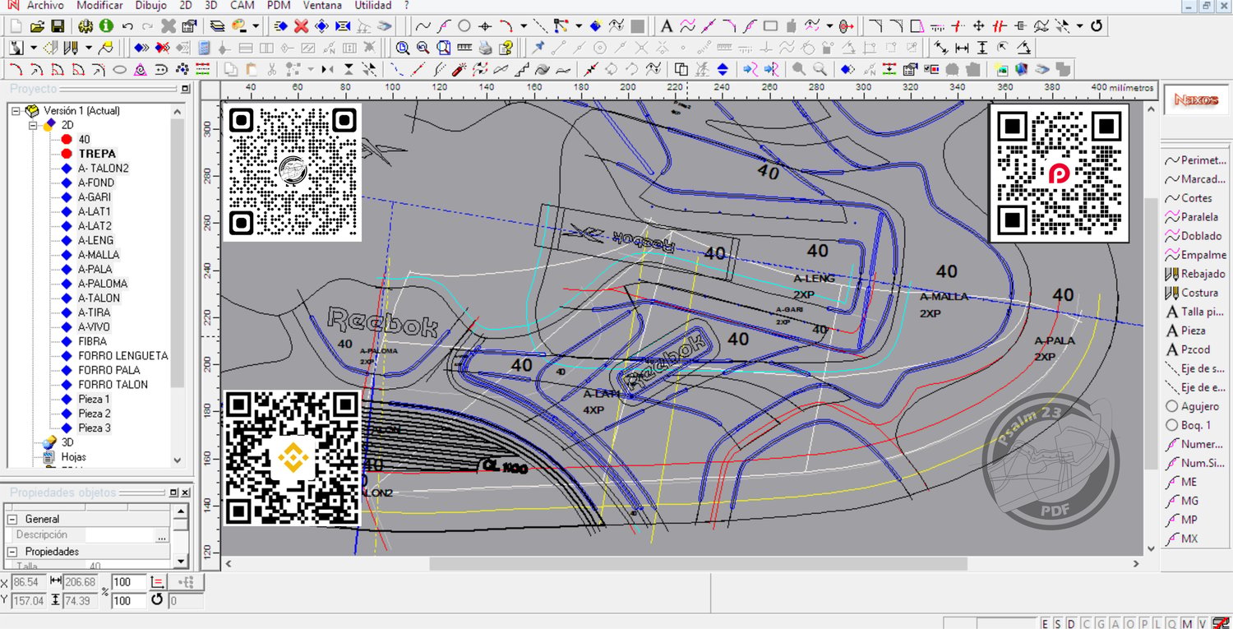Open the CAM menu

pos(242,6)
